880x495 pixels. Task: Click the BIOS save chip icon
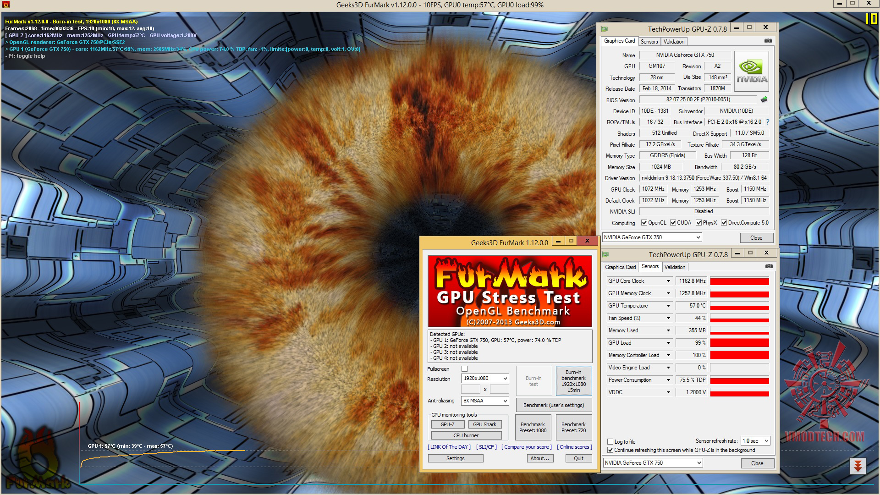(764, 99)
